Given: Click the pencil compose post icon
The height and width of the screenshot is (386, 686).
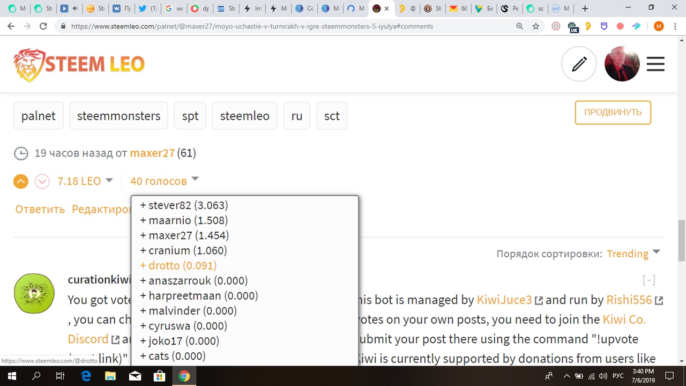Looking at the screenshot, I should click(579, 64).
